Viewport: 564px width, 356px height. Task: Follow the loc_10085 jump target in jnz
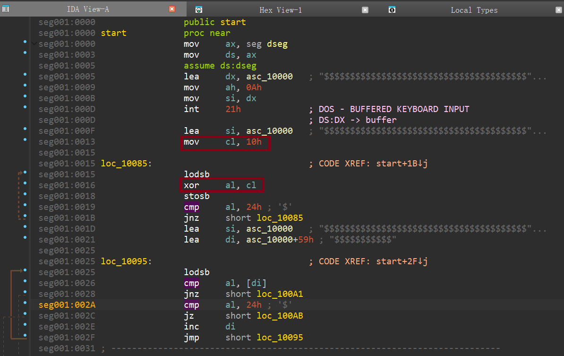(280, 218)
